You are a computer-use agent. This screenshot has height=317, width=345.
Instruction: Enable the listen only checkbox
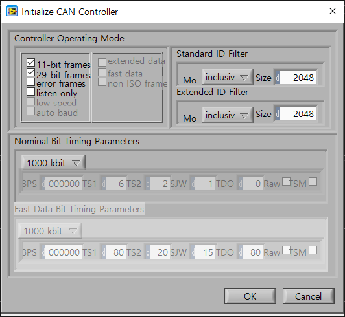coord(30,92)
